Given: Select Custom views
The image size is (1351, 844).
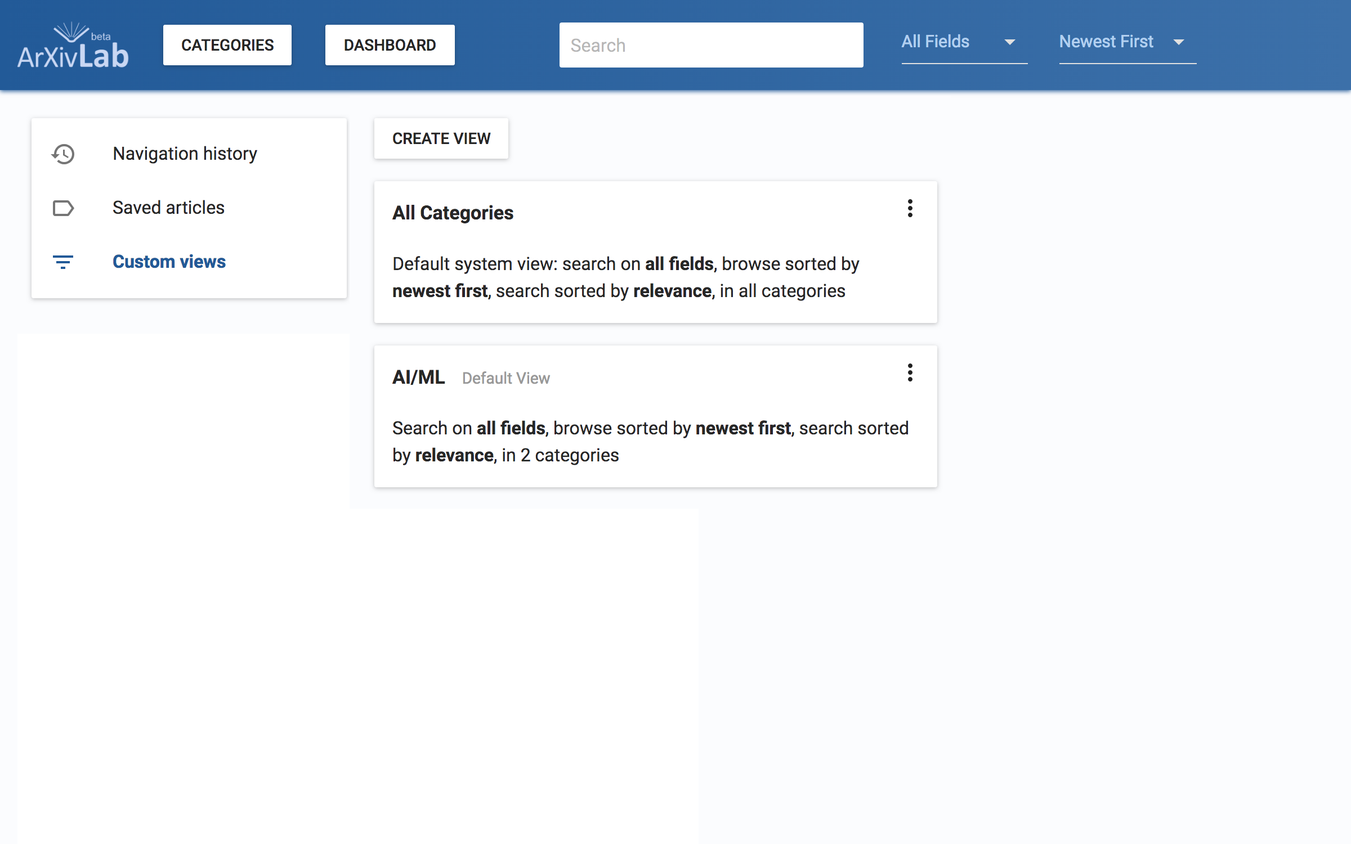Looking at the screenshot, I should (189, 262).
